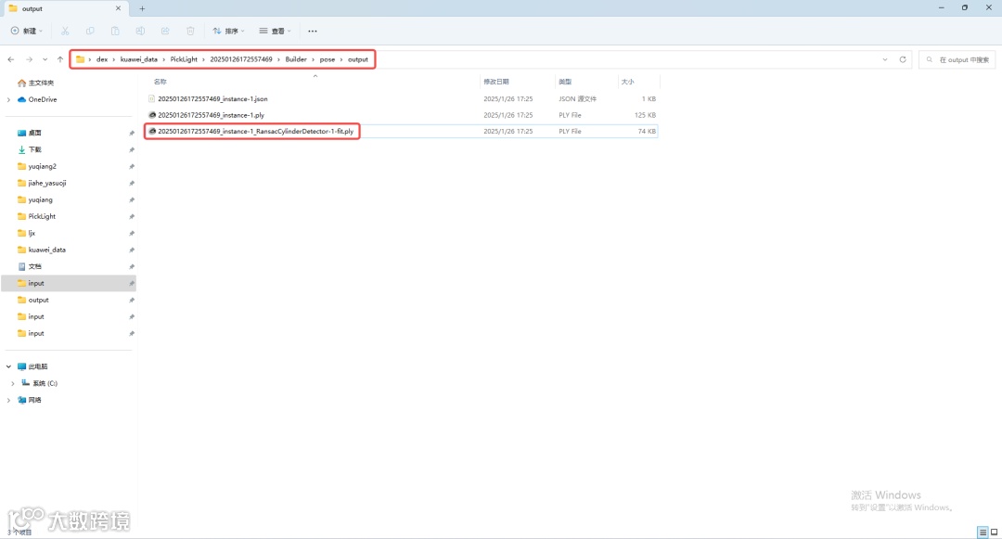This screenshot has width=1002, height=539.
Task: Add a new tab with plus button
Action: [x=142, y=9]
